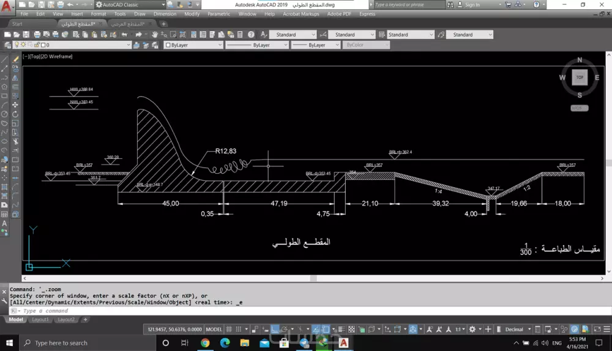Select the Line draw tool
Image resolution: width=612 pixels, height=351 pixels.
pyautogui.click(x=4, y=59)
